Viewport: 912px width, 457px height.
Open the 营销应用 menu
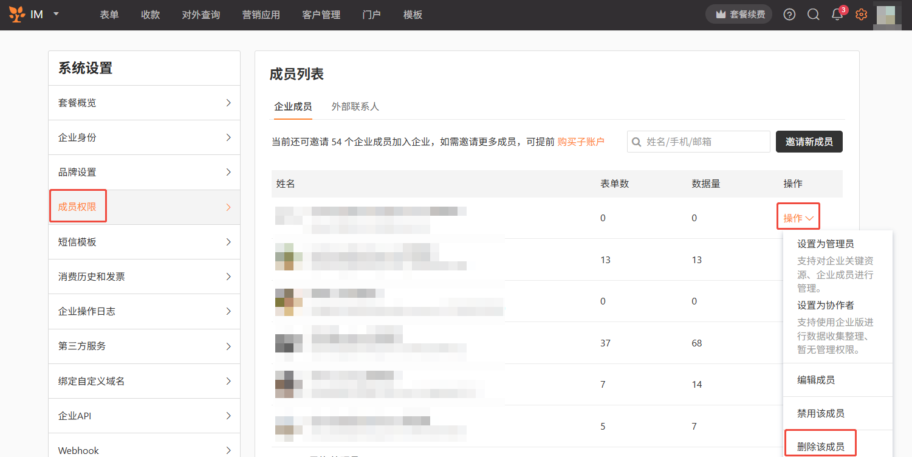[x=261, y=15]
